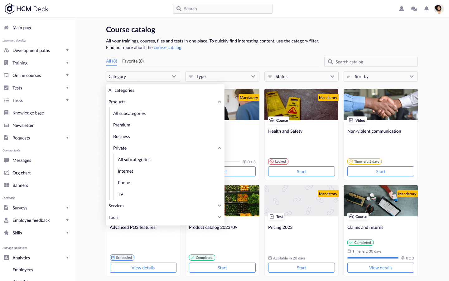Open the Status filter dropdown
Screen dimensions: 449x281
[x=302, y=76]
